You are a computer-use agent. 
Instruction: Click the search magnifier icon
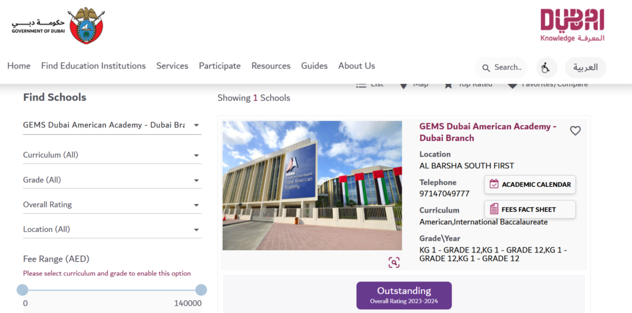(486, 68)
